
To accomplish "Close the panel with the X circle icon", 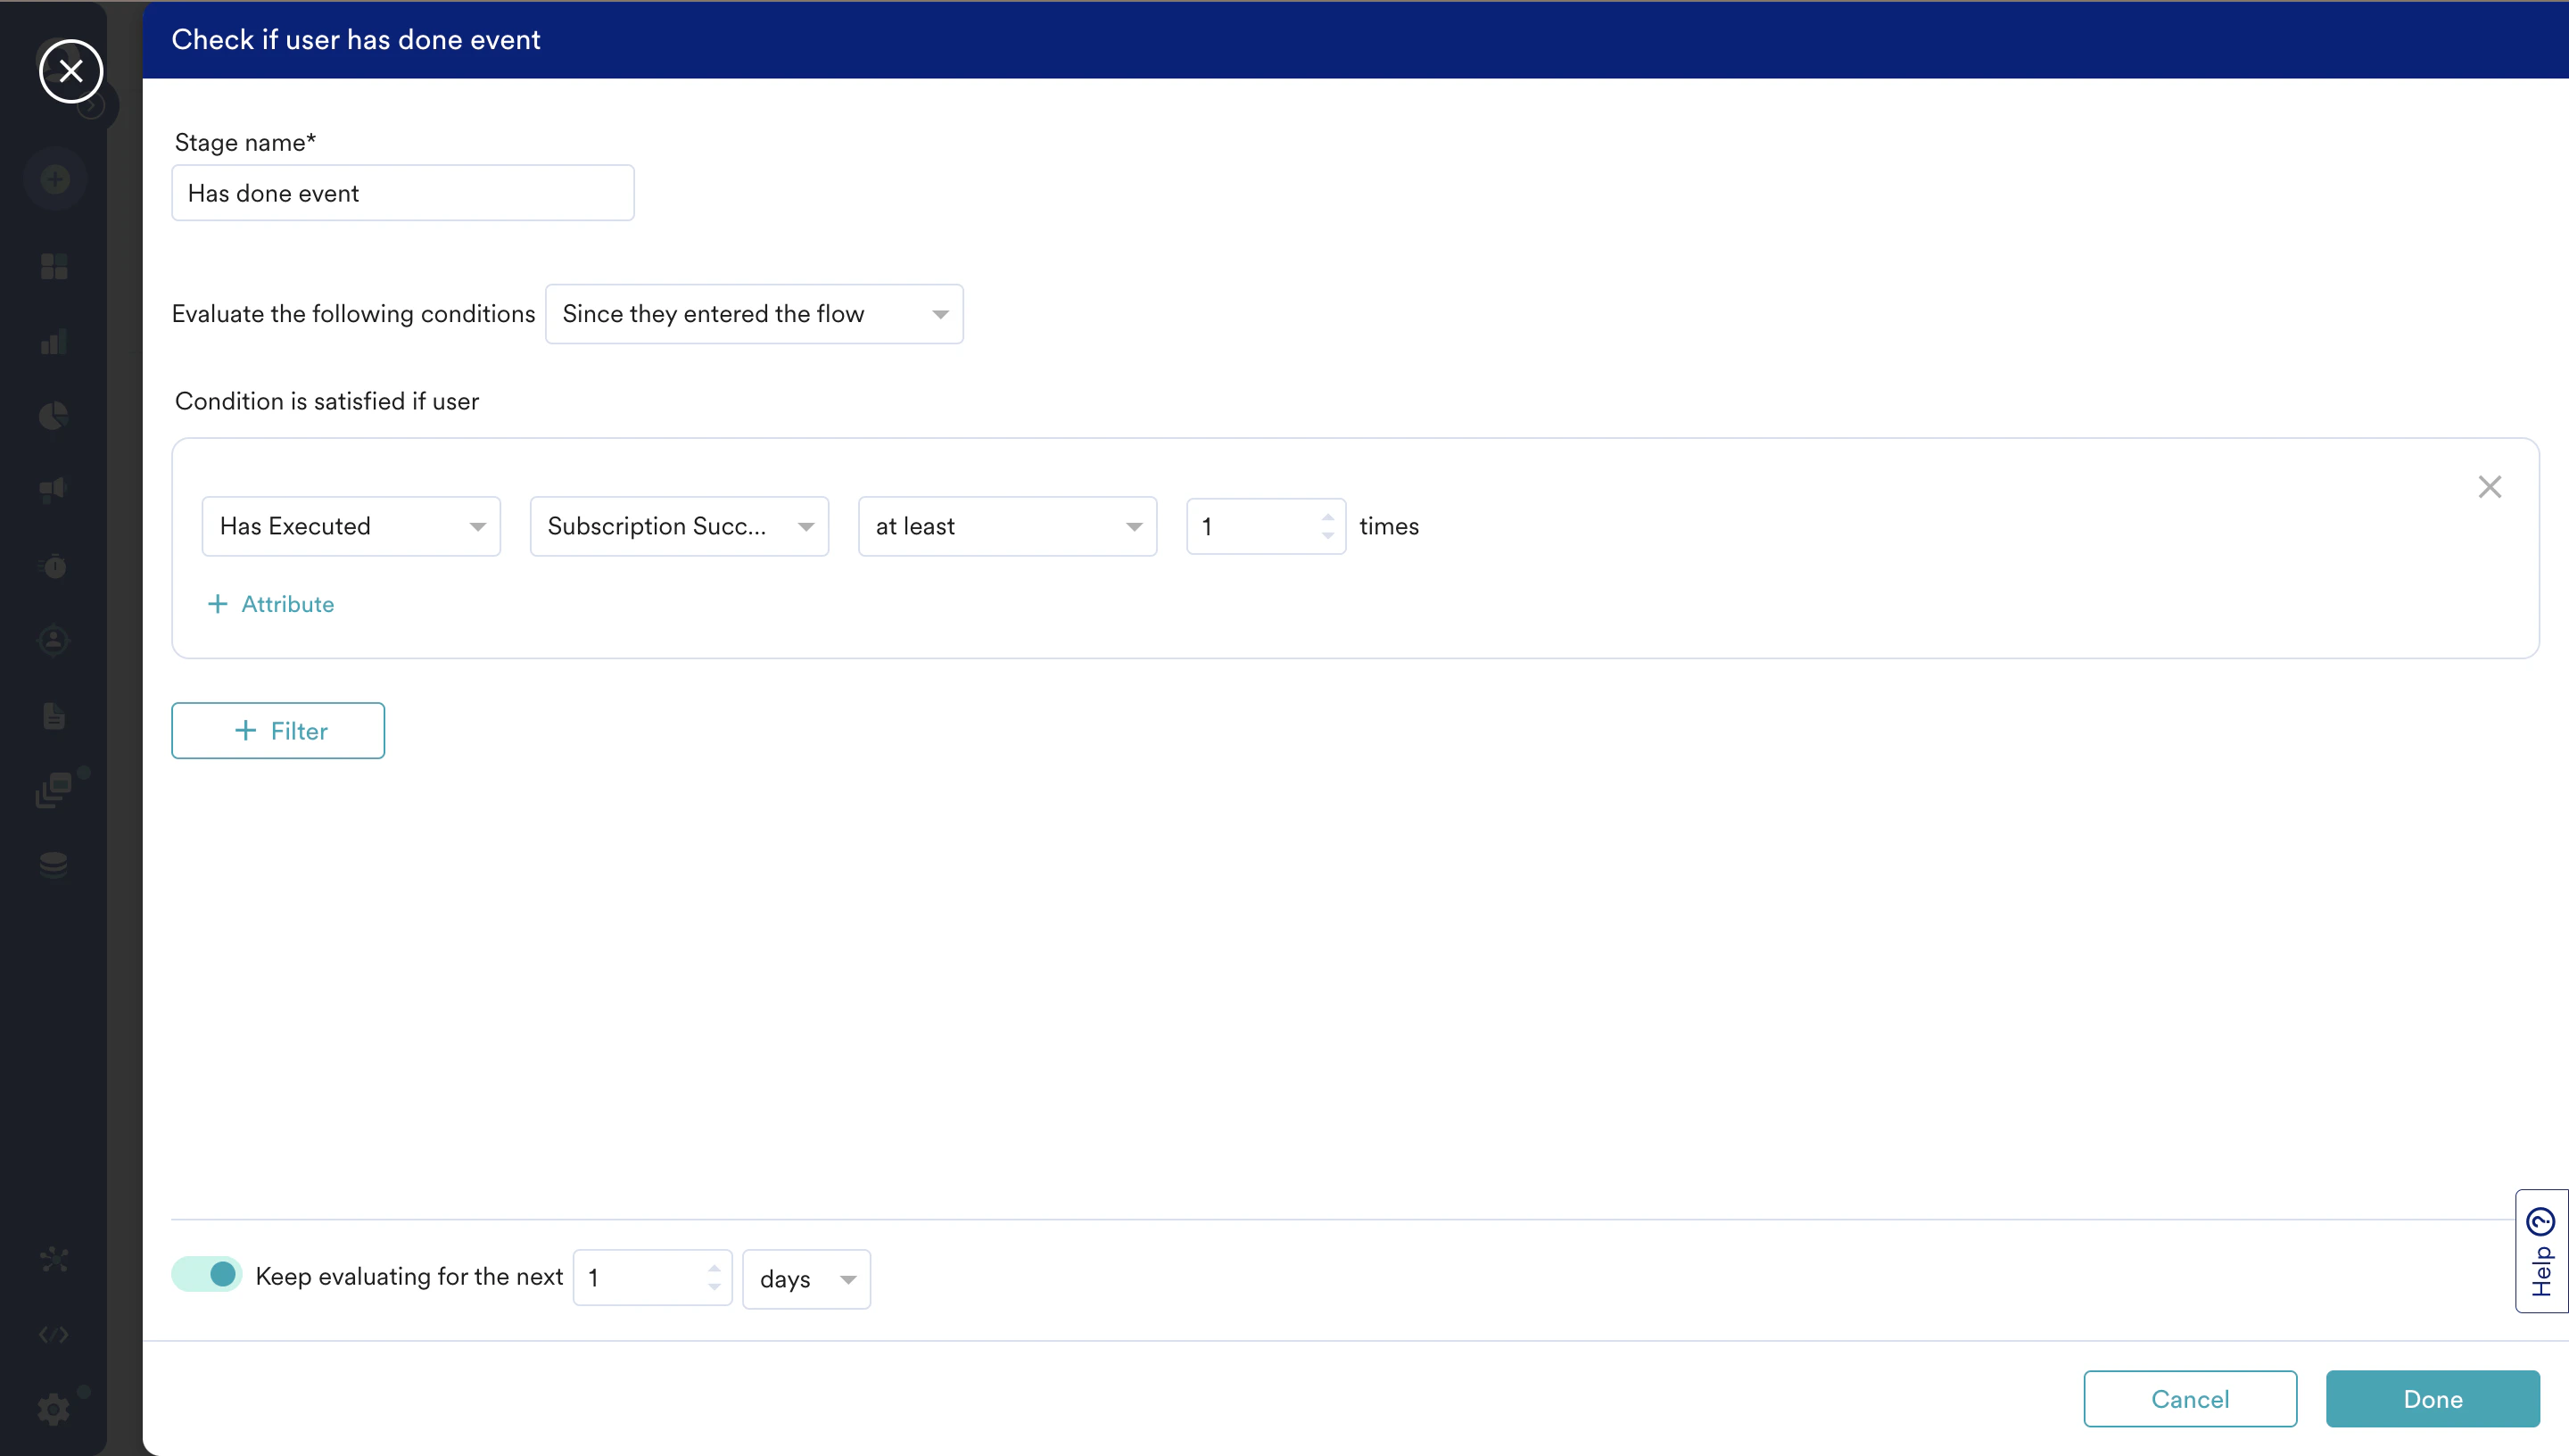I will tap(71, 71).
